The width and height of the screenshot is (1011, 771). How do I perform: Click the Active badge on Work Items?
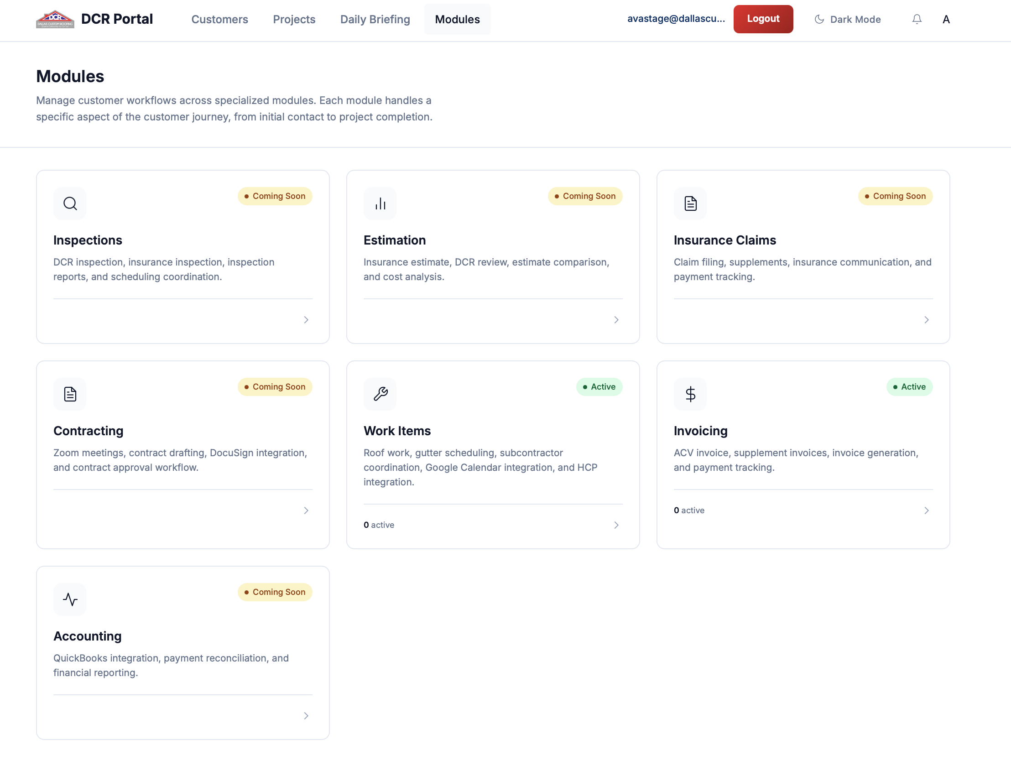pos(599,387)
